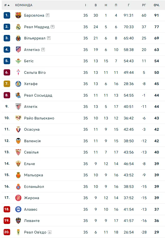
Task: Click the Atlético red-striped crest
Action: (x=18, y=50)
